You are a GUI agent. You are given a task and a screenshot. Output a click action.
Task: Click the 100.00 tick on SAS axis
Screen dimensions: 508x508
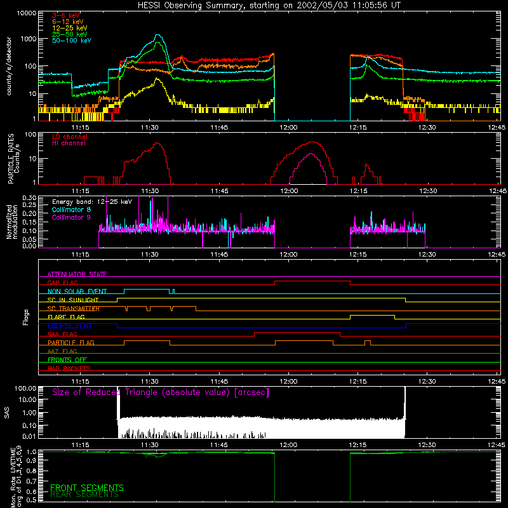tap(25, 389)
